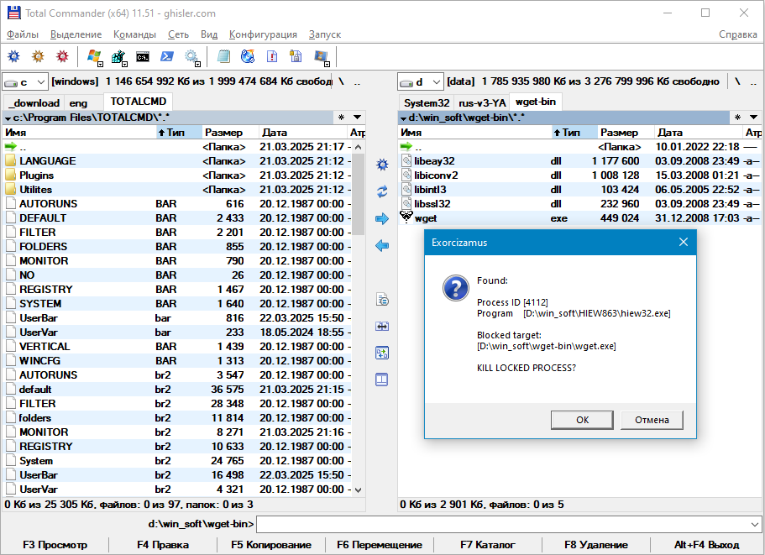Click the Windows flag icon in the toolbar

pos(94,57)
